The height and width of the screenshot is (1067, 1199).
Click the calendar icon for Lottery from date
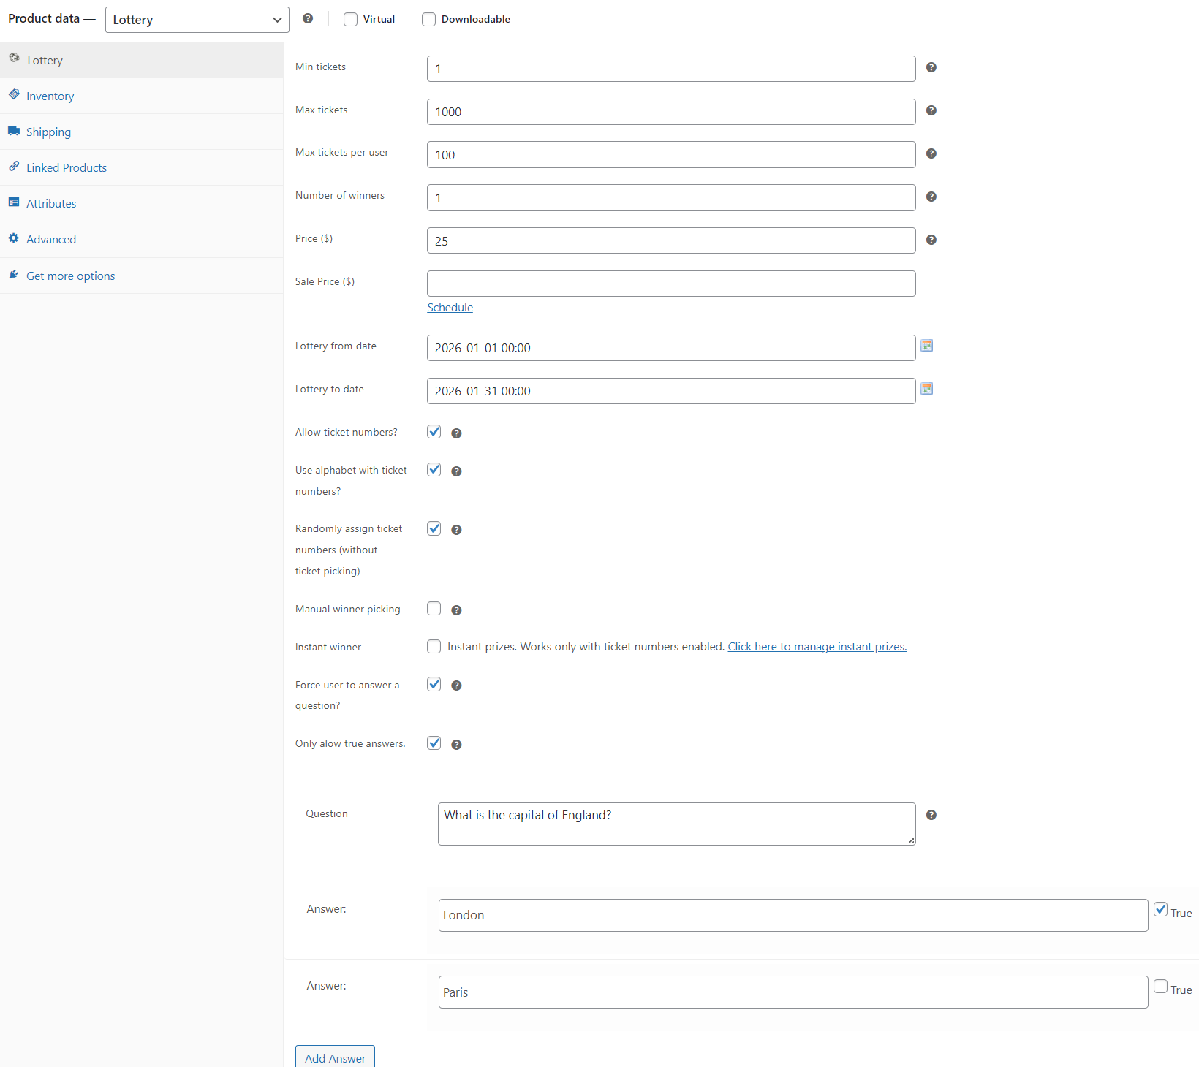pos(926,346)
